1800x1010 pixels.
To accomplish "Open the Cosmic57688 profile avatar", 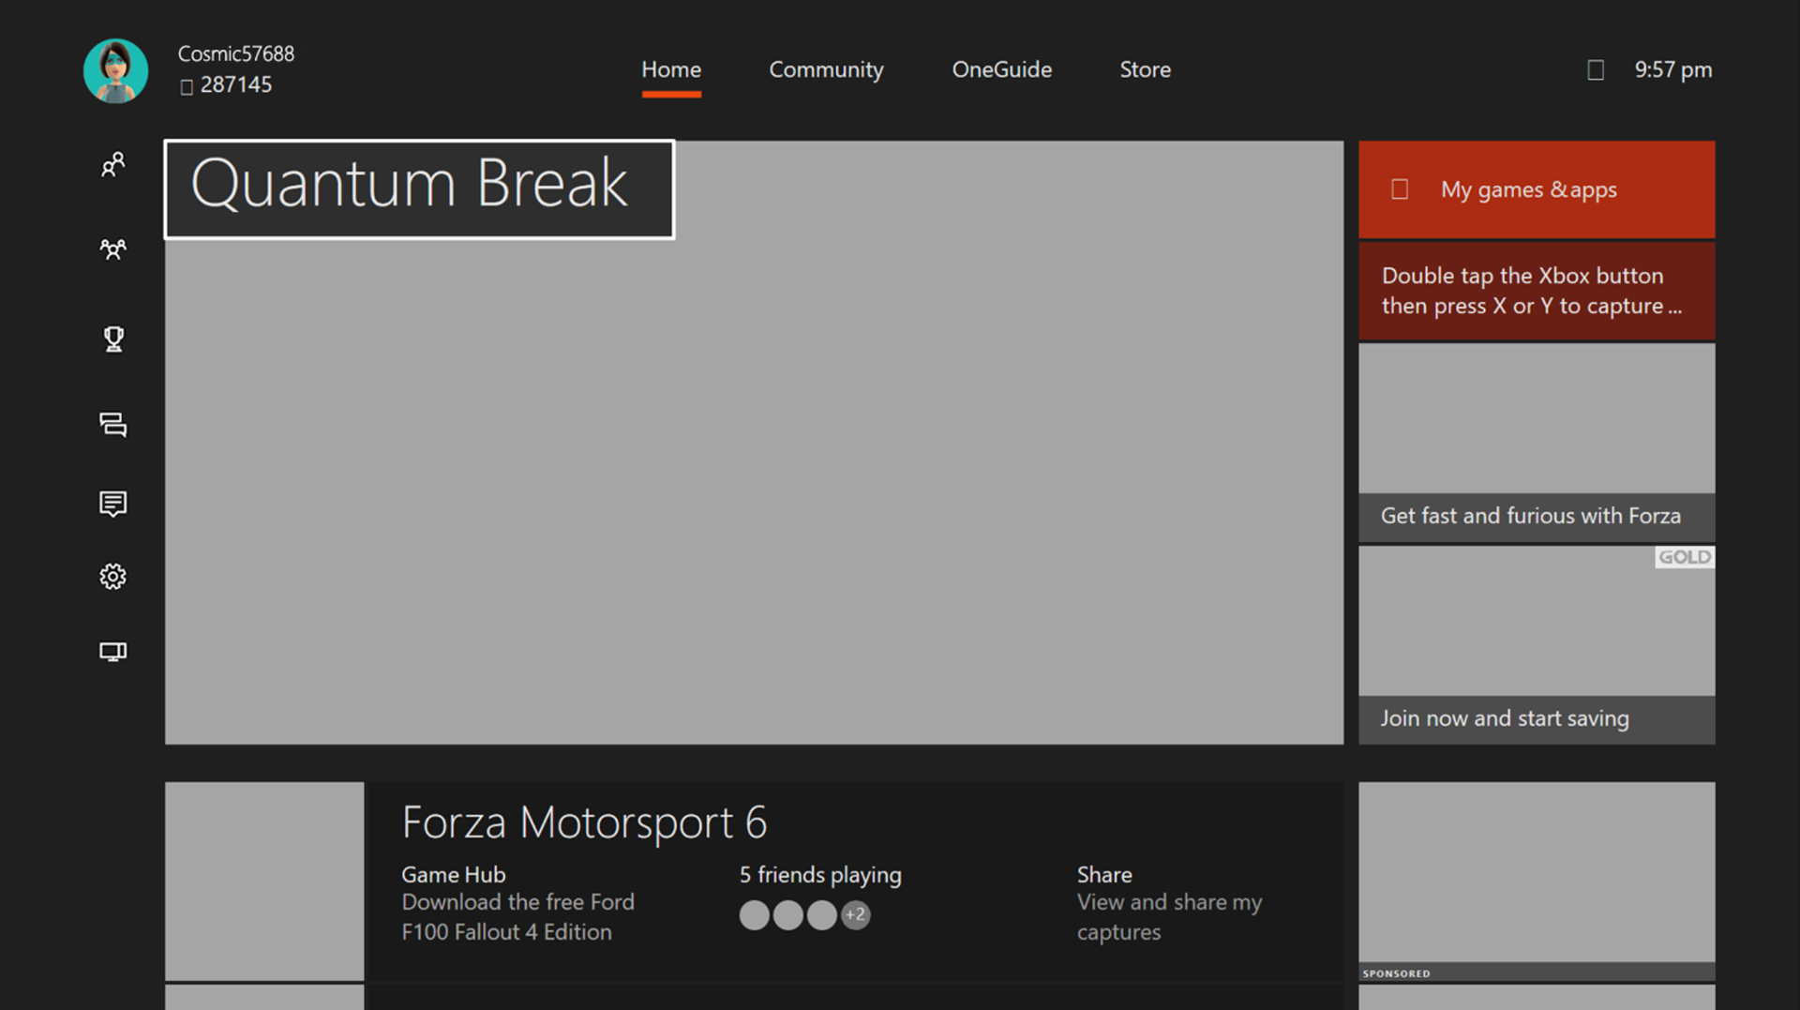I will click(x=115, y=71).
